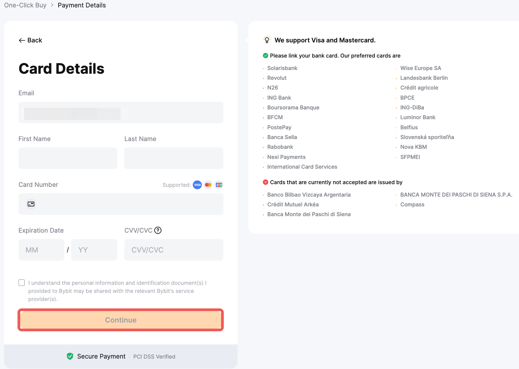Screen dimensions: 519x369
Task: Open the One-Click Buy breadcrumb
Action: (25, 5)
